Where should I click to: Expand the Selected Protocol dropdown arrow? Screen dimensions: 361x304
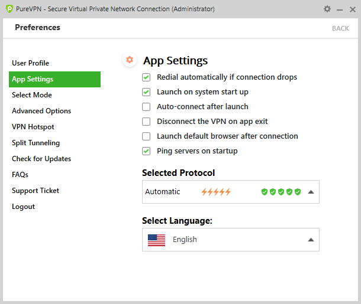coord(311,192)
